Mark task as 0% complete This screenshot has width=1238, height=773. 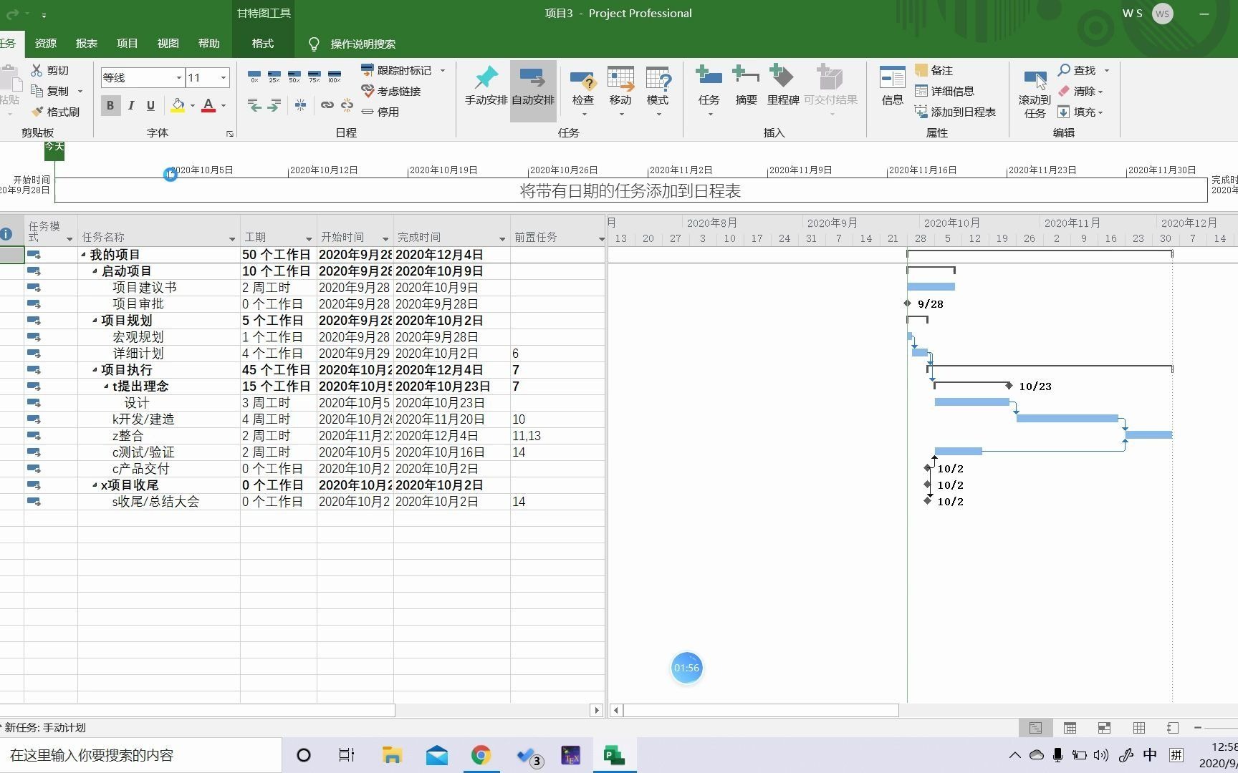coord(254,76)
